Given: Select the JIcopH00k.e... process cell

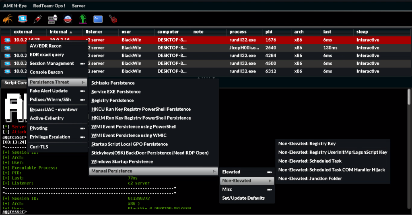Looking at the screenshot, I should tap(244, 48).
